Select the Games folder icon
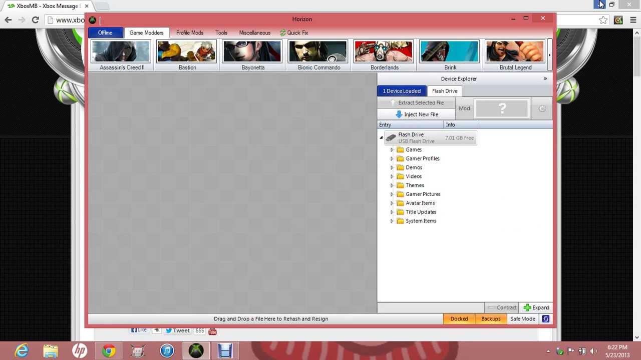The image size is (641, 360). pyautogui.click(x=400, y=149)
